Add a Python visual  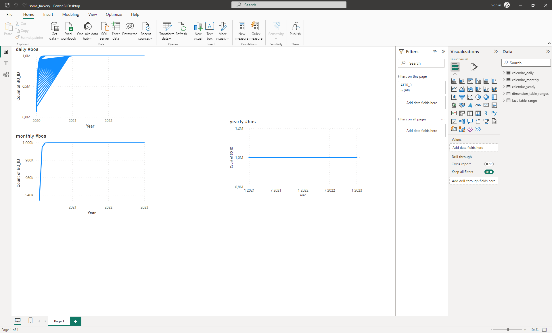tap(494, 113)
